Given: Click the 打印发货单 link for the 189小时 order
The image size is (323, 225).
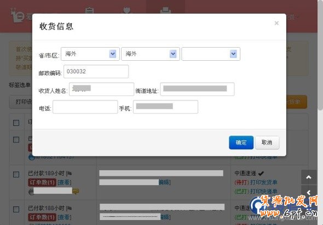Looking at the screenshot, I should tap(263, 182).
